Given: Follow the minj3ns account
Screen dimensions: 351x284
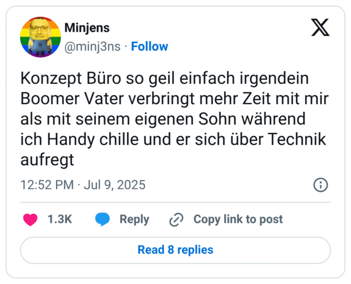Looking at the screenshot, I should tap(149, 46).
